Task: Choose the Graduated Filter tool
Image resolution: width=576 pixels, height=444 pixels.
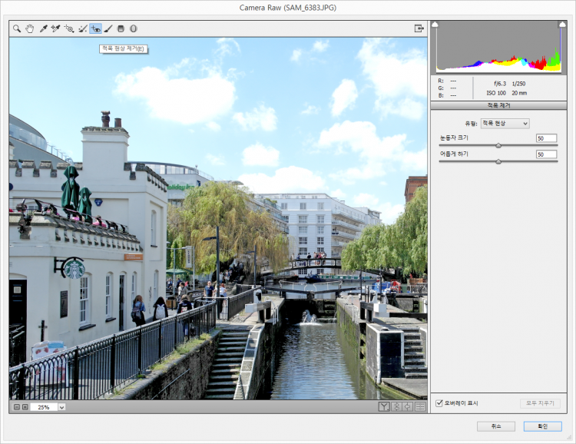Action: tap(121, 28)
